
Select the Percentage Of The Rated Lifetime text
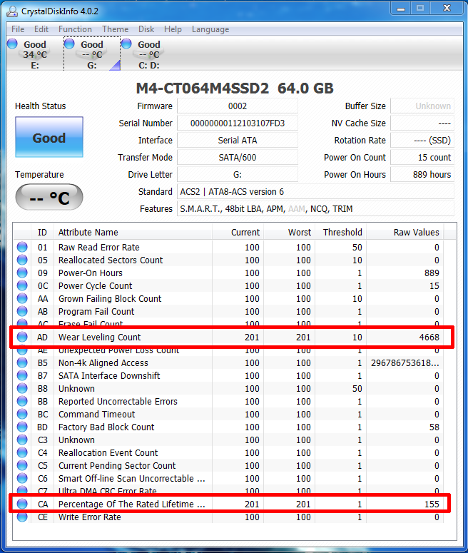point(131,504)
